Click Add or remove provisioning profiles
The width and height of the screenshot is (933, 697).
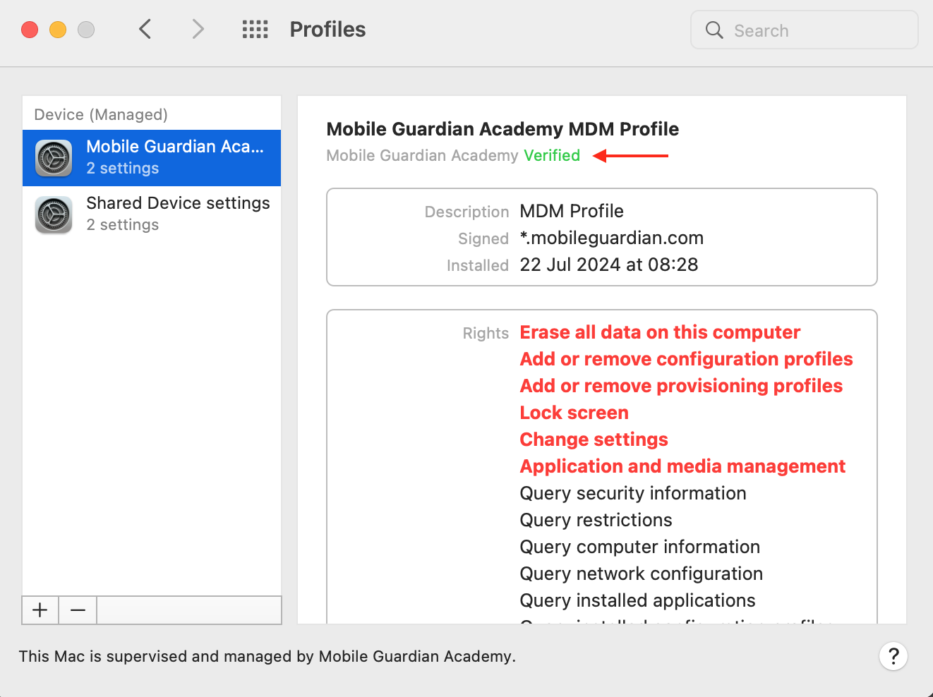coord(681,386)
